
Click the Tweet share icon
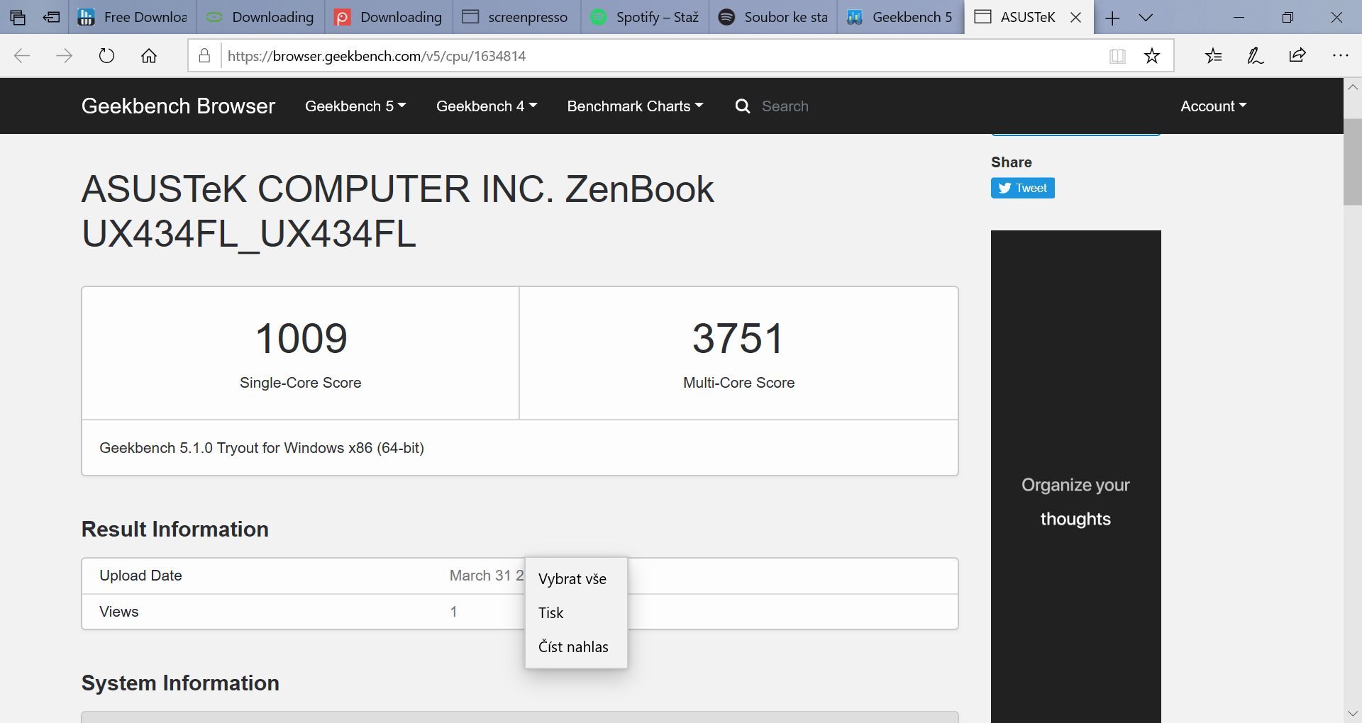(1021, 188)
